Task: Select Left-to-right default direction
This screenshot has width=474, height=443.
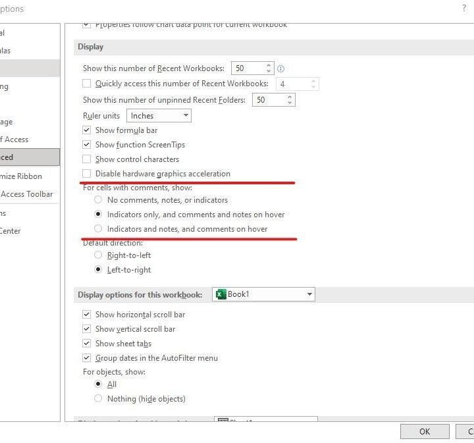Action: click(x=98, y=269)
